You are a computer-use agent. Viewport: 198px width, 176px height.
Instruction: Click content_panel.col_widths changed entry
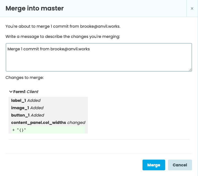48,123
